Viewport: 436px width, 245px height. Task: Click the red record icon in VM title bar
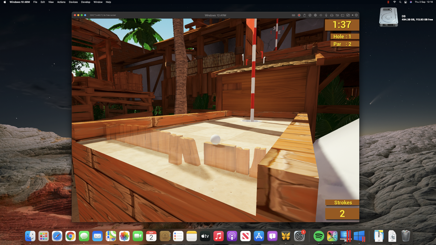[299, 15]
